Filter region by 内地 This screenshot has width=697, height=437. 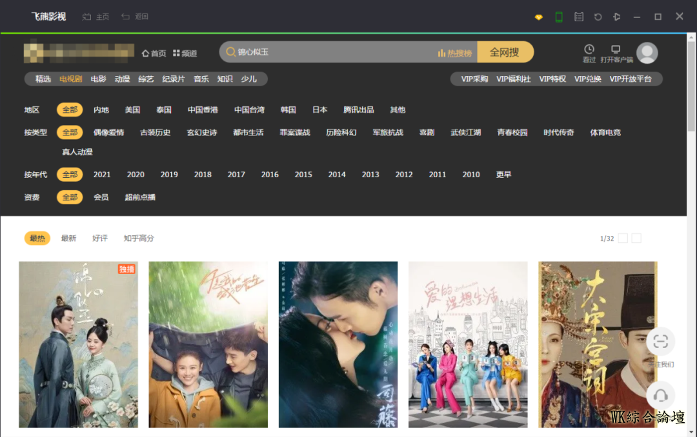pyautogui.click(x=101, y=110)
